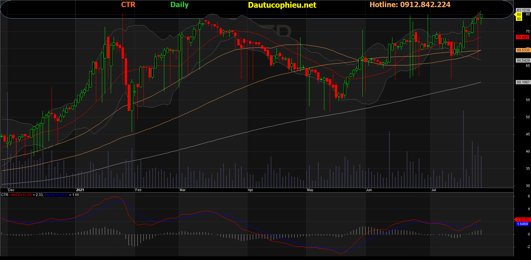Click the 45 price axis value
The width and height of the screenshot is (531, 260).
point(528,134)
